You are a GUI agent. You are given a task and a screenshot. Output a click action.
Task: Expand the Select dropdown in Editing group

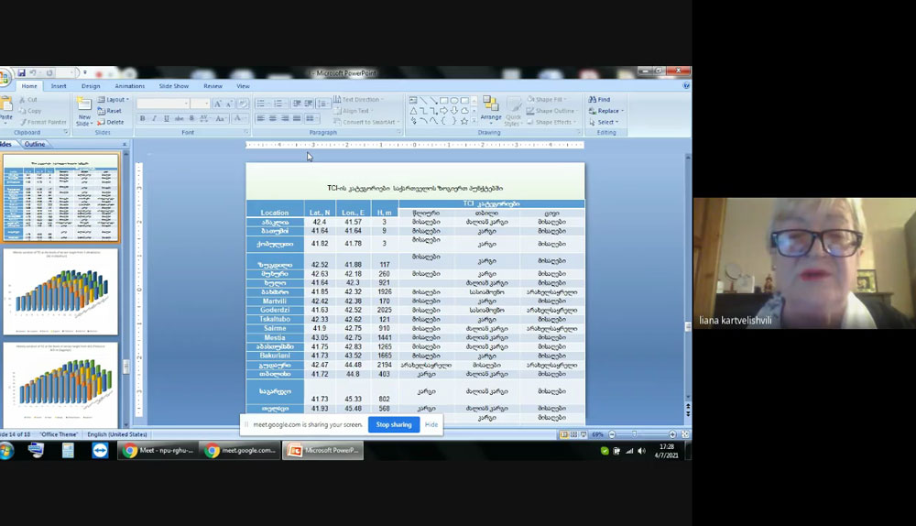pyautogui.click(x=607, y=122)
